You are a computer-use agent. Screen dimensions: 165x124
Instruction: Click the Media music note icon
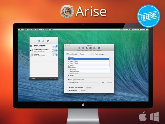tap(83, 48)
